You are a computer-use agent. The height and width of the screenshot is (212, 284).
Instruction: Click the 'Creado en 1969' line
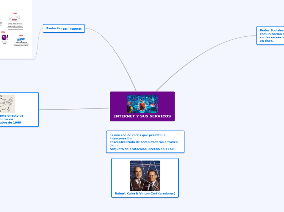(x=161, y=149)
